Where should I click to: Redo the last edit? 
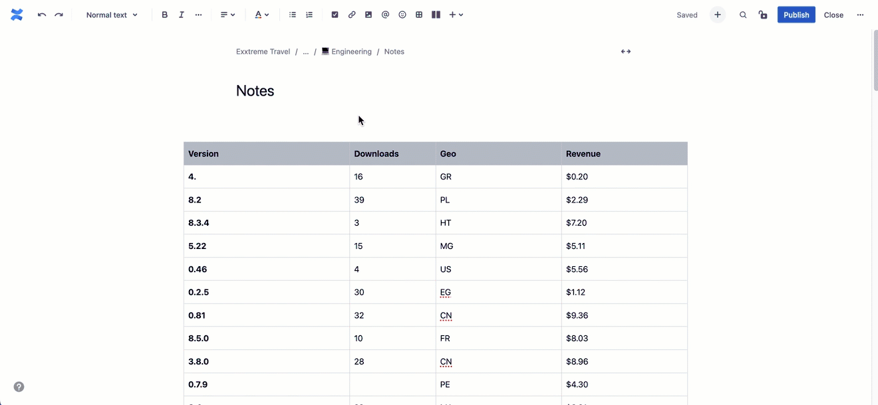pyautogui.click(x=59, y=15)
